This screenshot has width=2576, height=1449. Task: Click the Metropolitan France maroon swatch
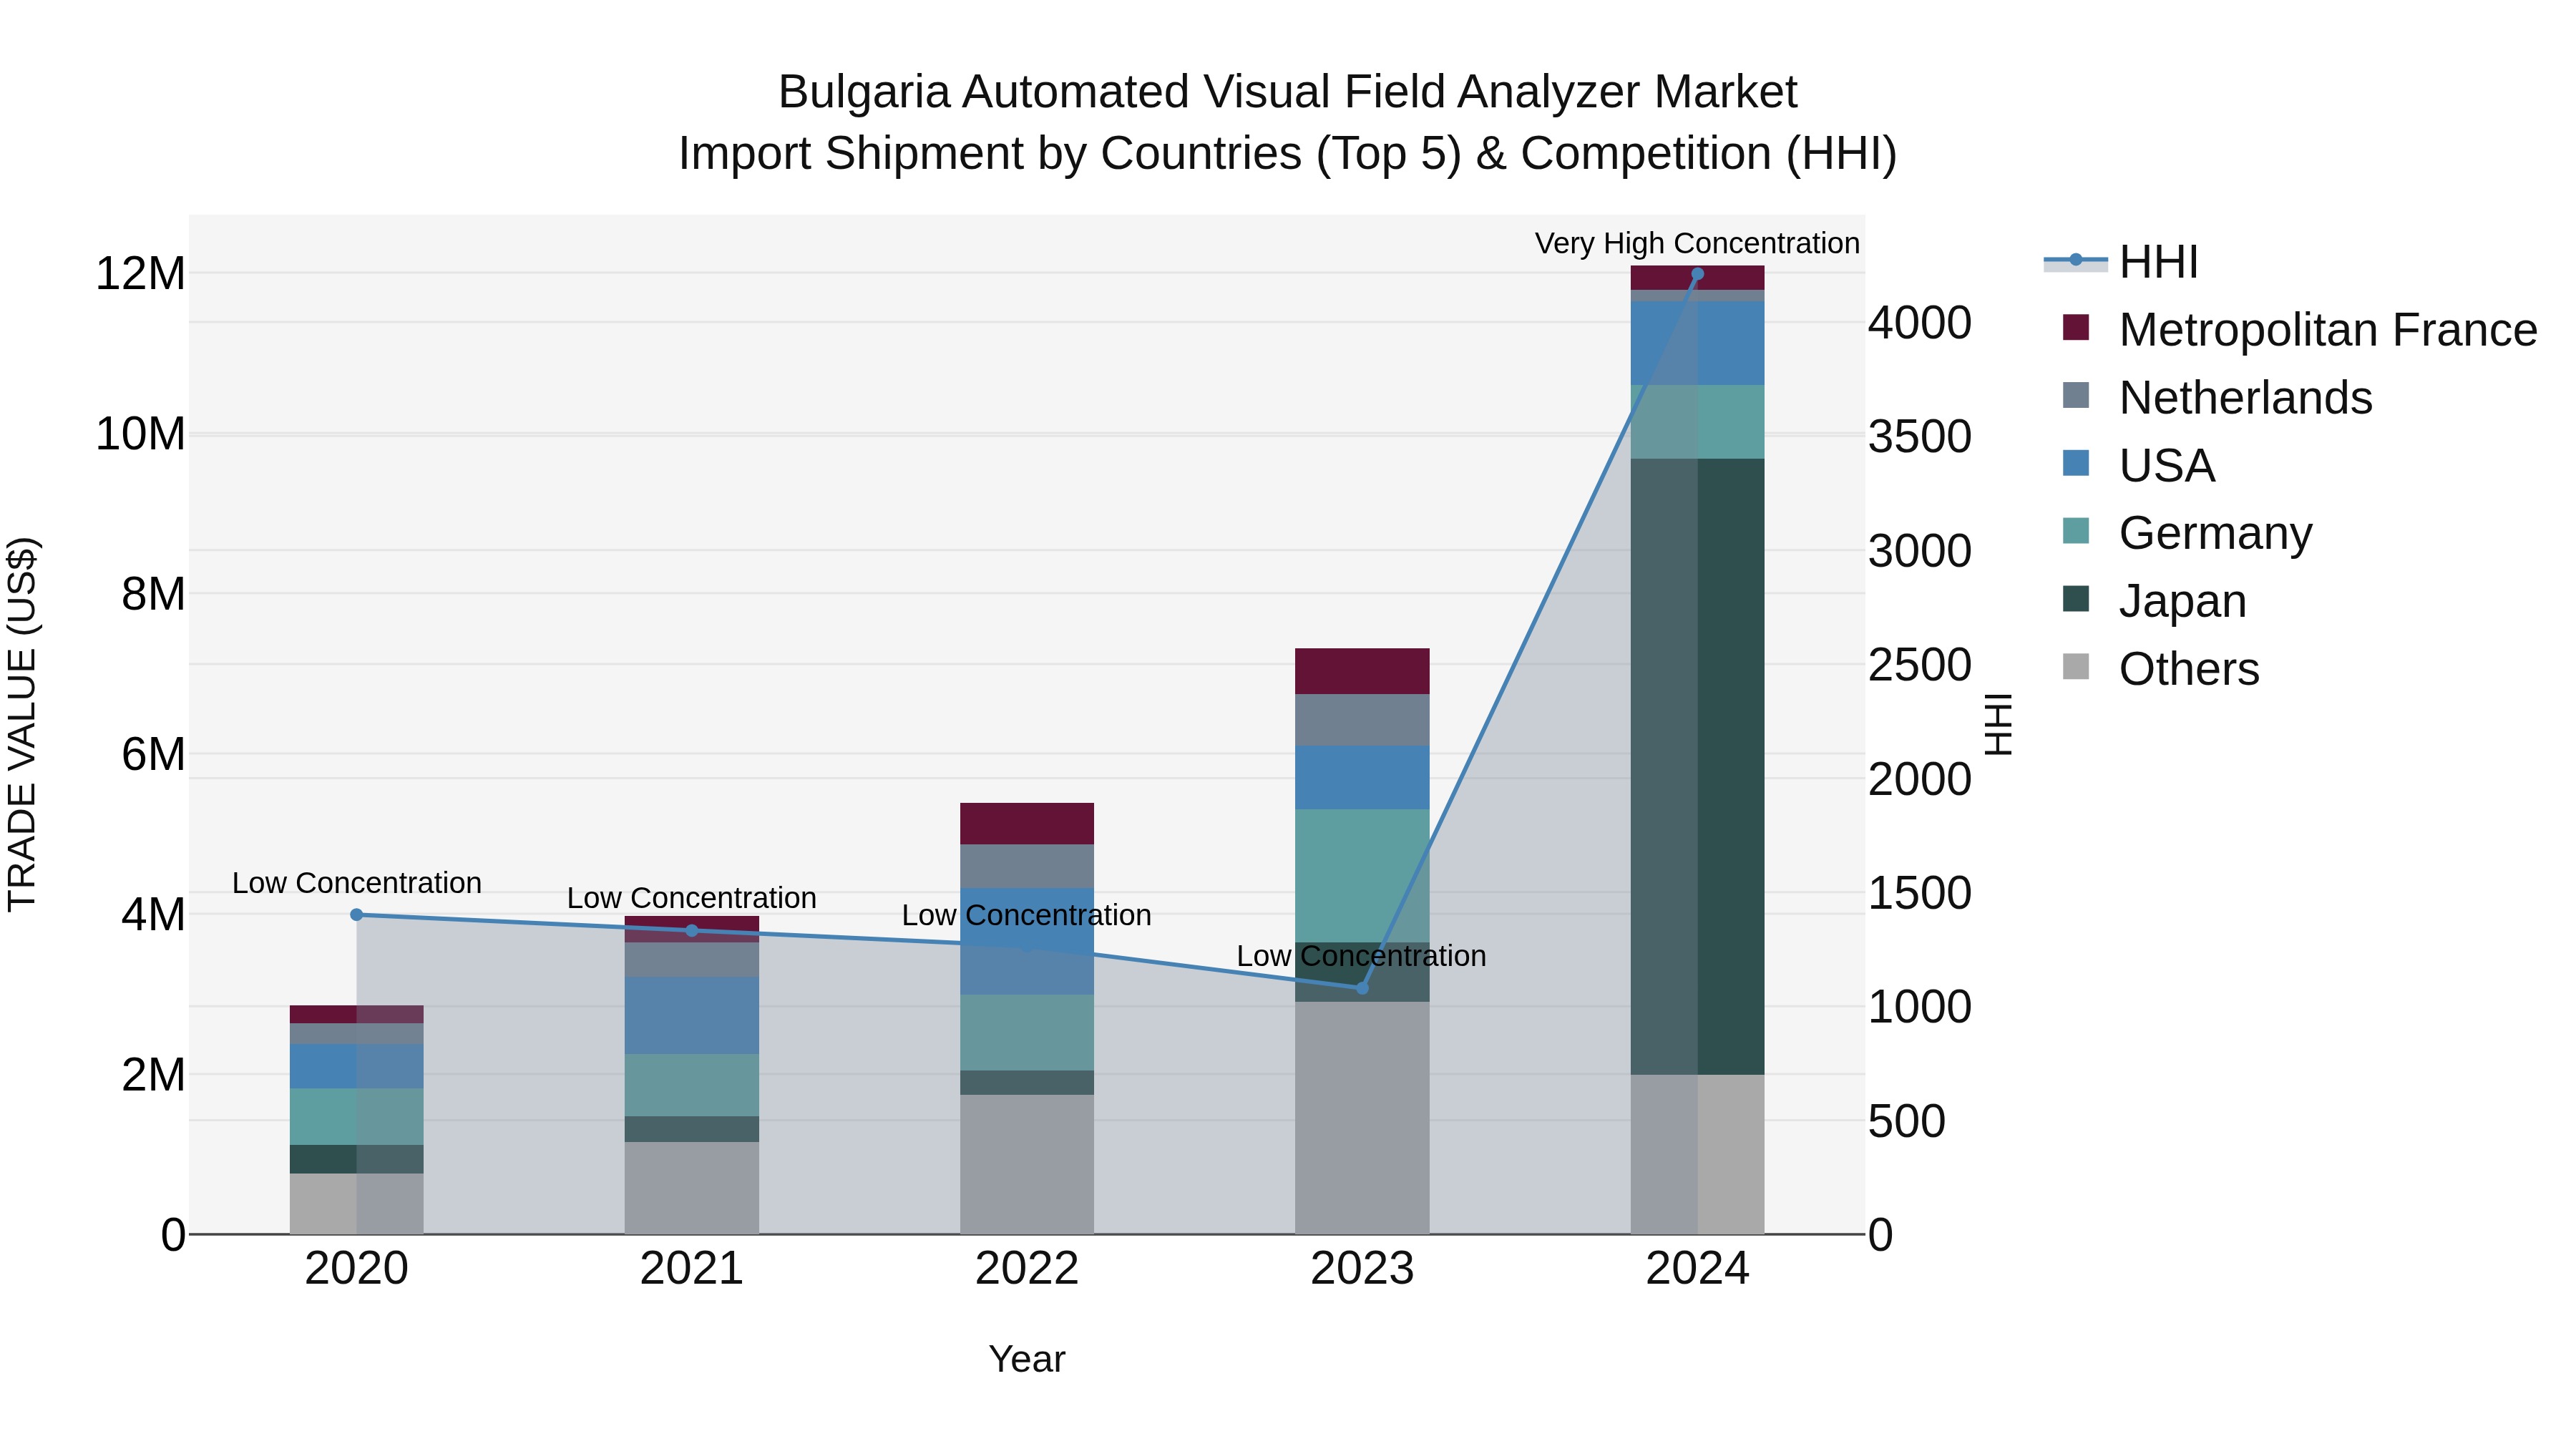[2076, 327]
